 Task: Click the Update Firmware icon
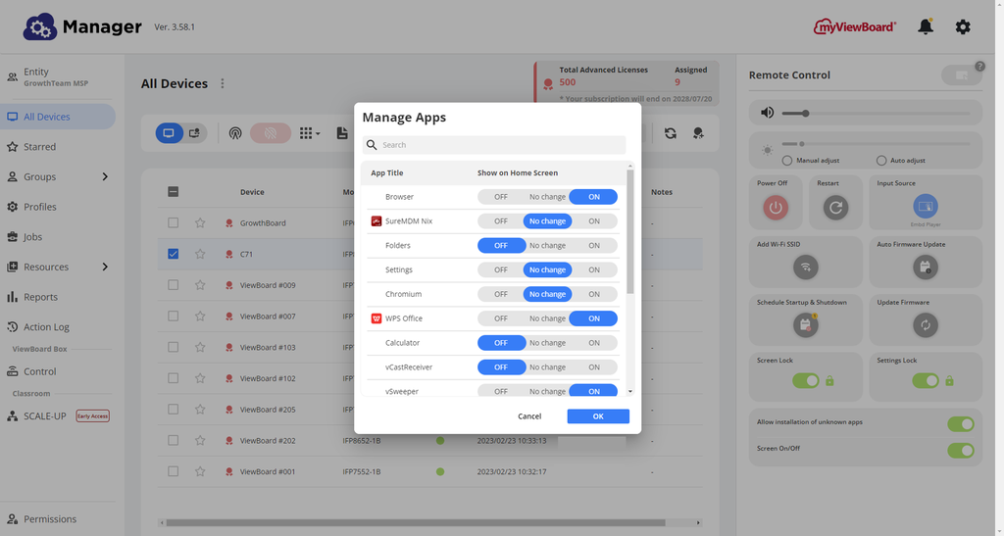pyautogui.click(x=925, y=324)
